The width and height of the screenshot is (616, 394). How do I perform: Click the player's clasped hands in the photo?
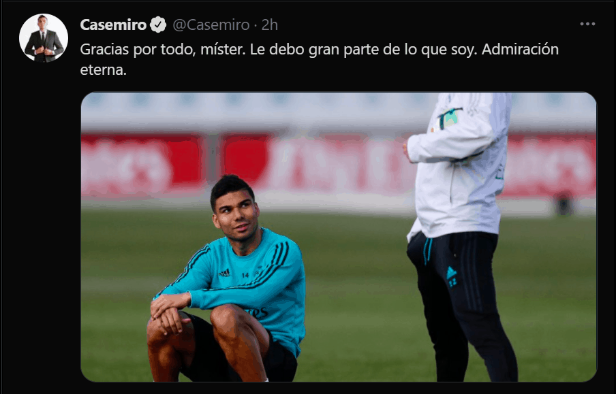pyautogui.click(x=170, y=312)
